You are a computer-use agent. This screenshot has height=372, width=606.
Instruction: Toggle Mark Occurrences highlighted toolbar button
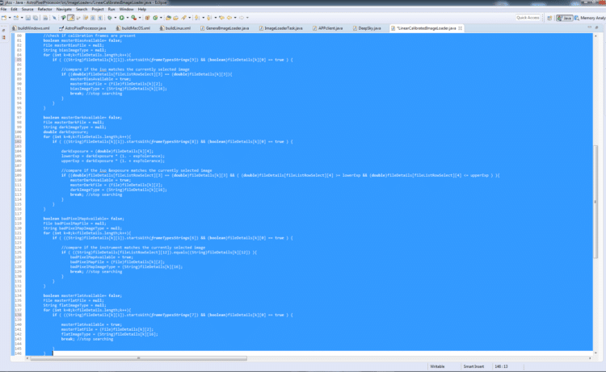point(71,18)
